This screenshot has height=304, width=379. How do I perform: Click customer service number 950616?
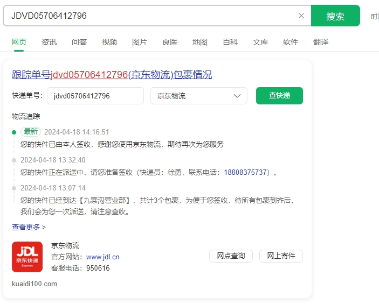[98, 268]
